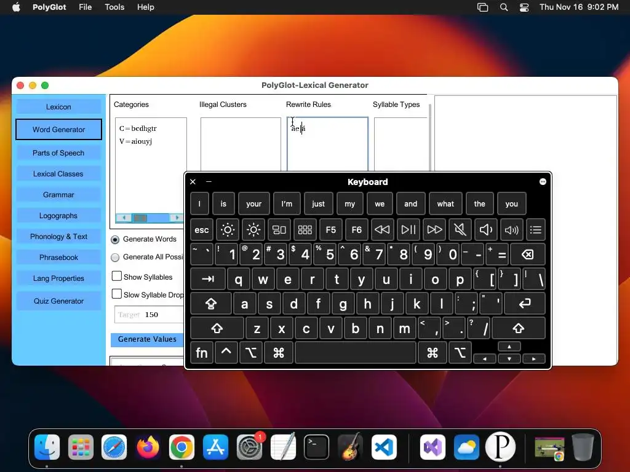Open the File menu
630x472 pixels.
click(85, 7)
